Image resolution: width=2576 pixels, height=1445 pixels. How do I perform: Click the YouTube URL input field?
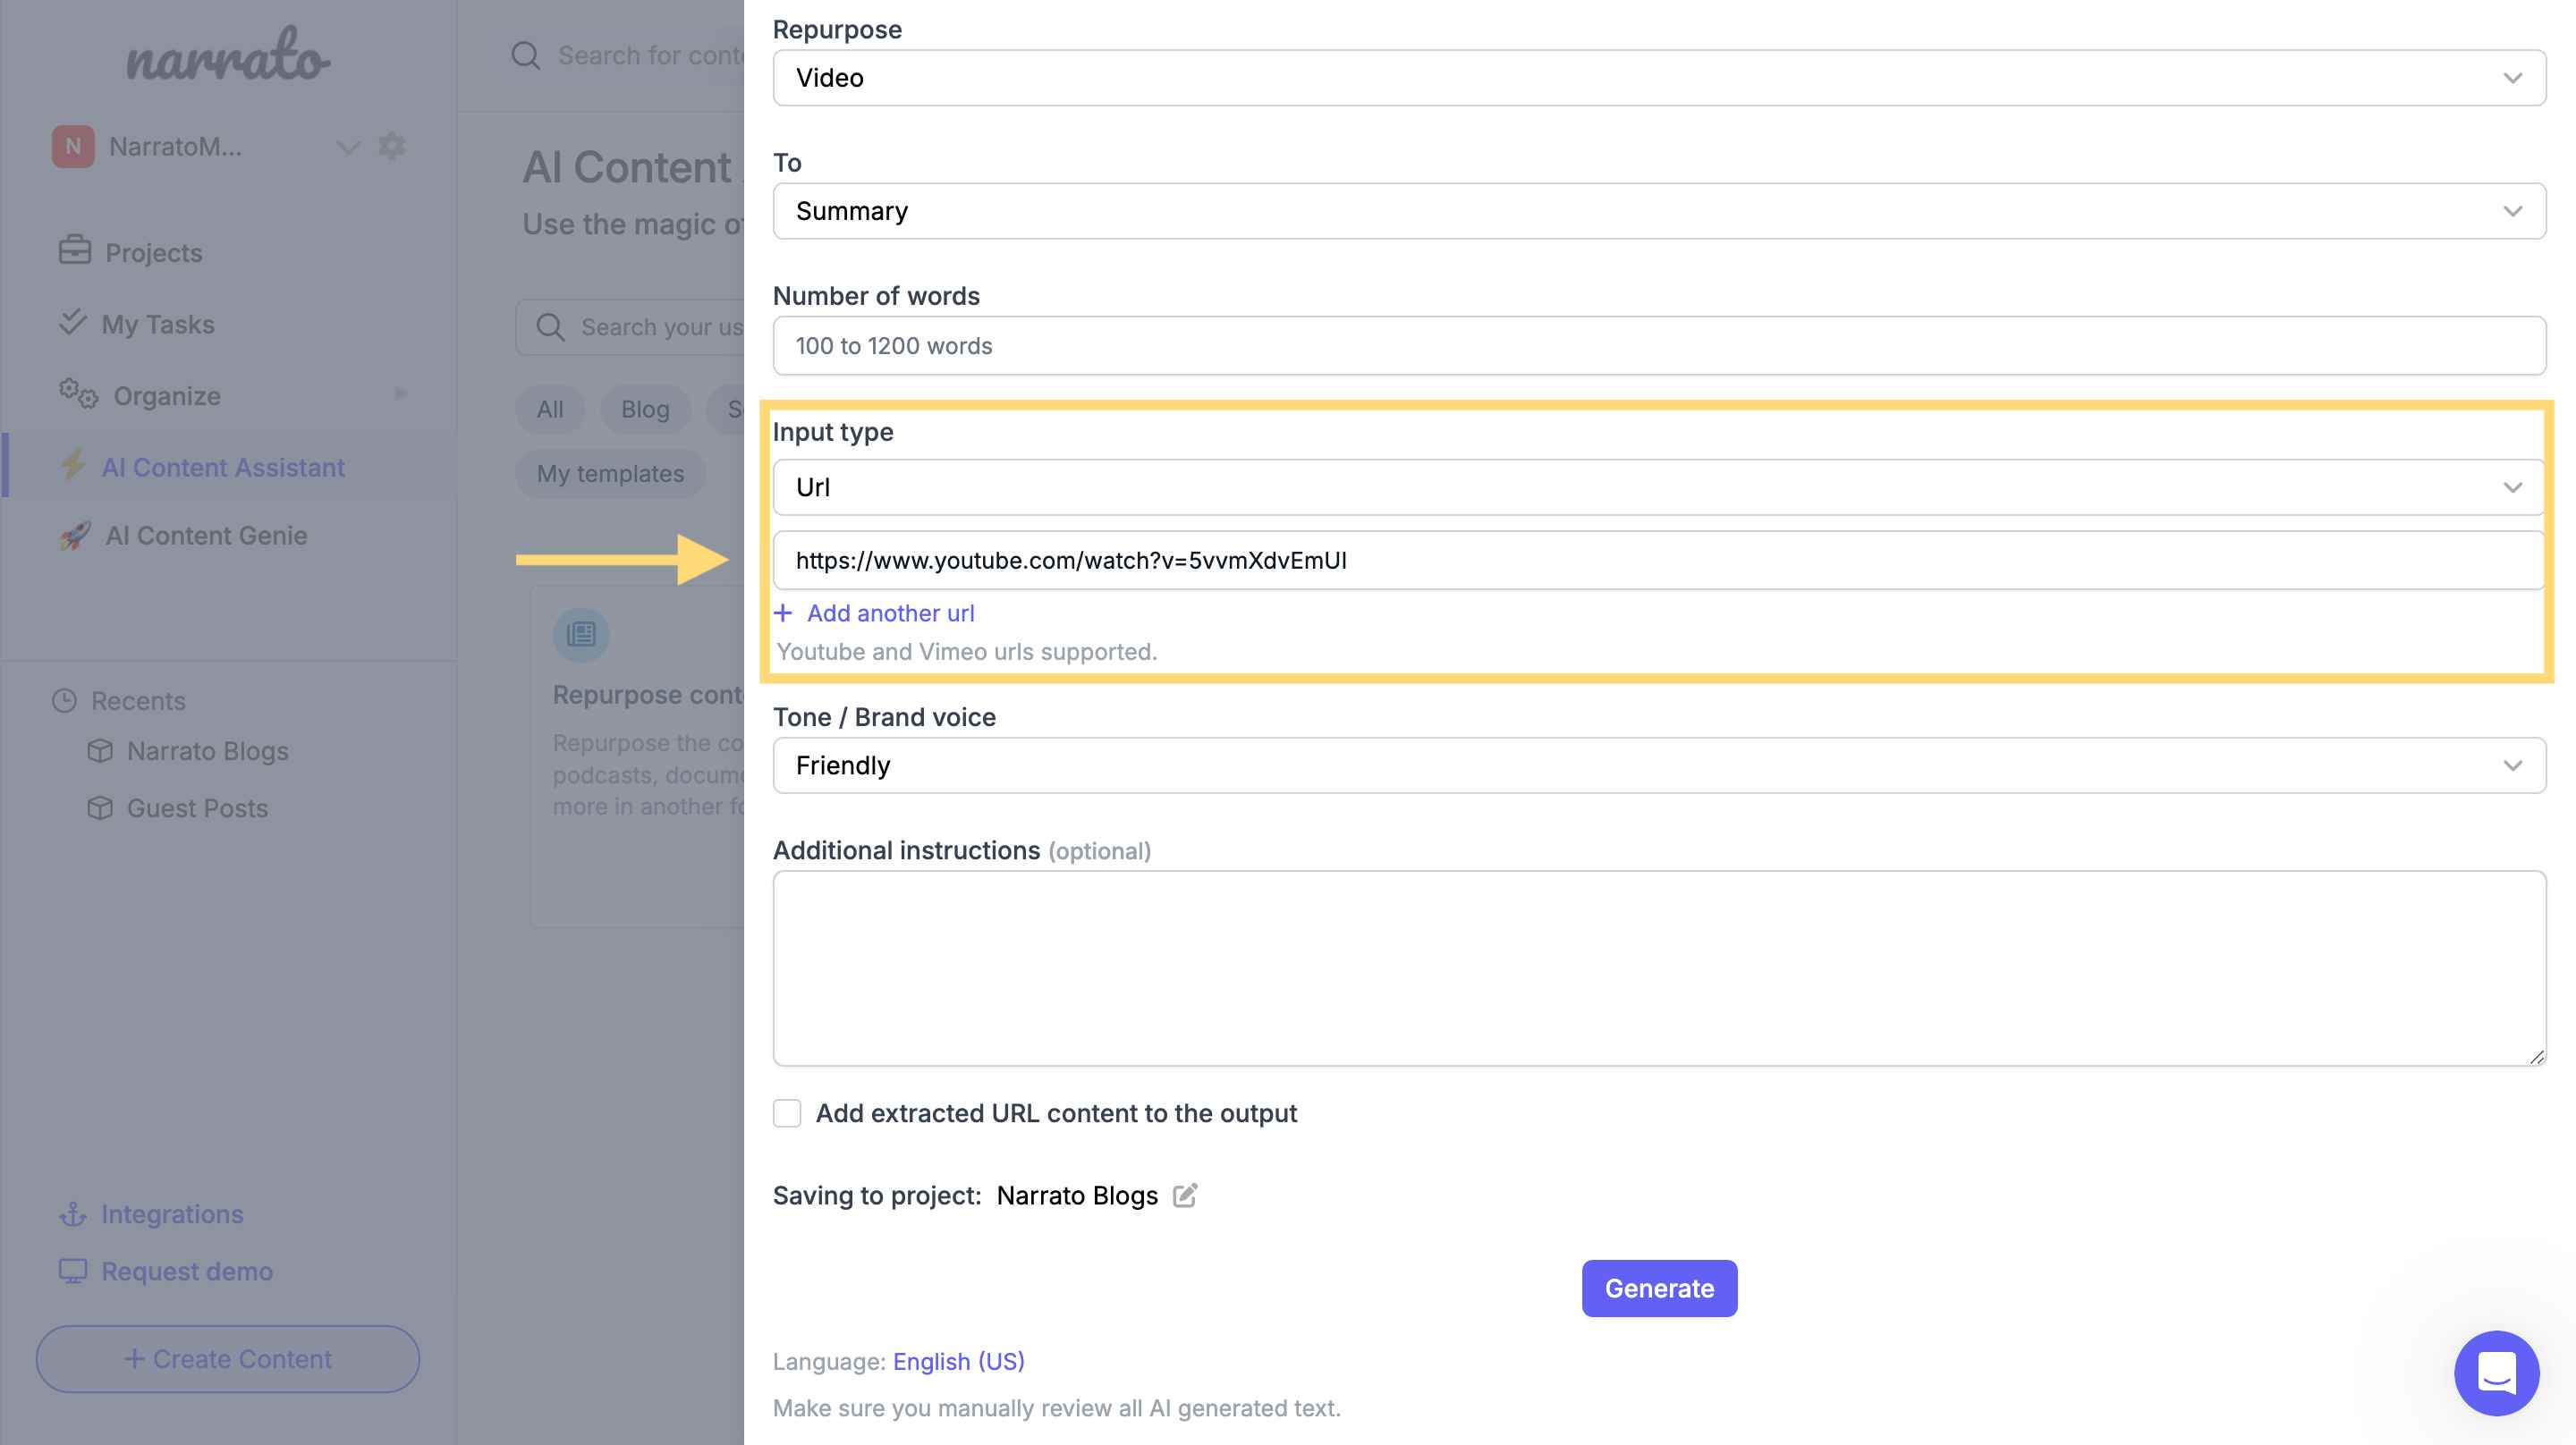[1659, 560]
